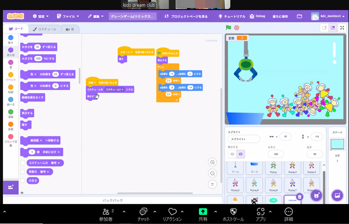Show the sprite using the eye button
Viewport: 349px width, 224px height.
click(232, 154)
